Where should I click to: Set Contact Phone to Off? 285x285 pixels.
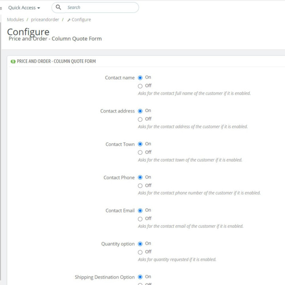coord(140,186)
